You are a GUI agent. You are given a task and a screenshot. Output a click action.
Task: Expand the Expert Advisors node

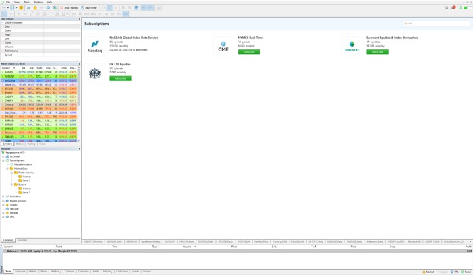click(x=3, y=200)
